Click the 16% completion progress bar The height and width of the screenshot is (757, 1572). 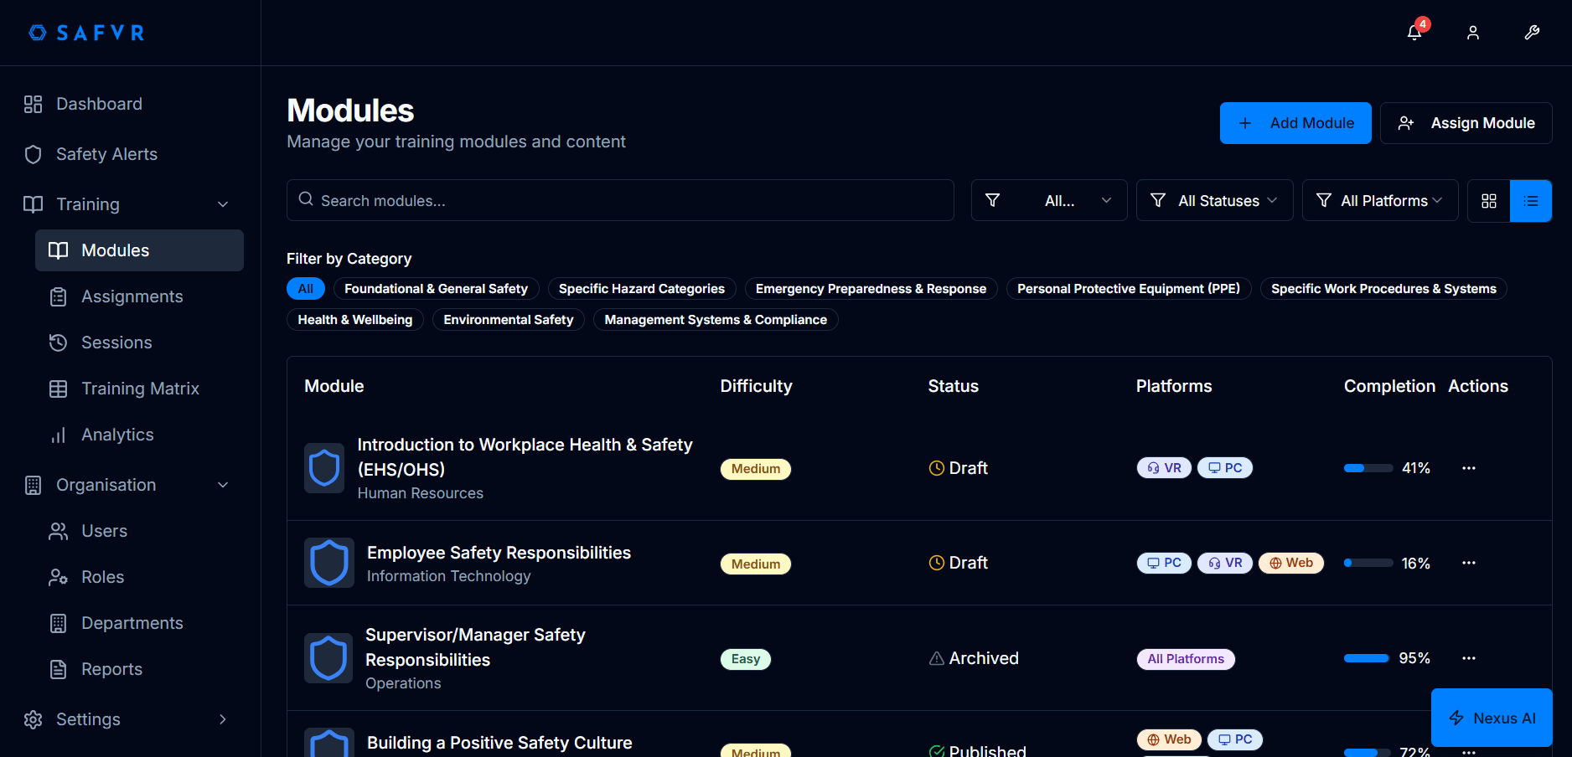click(1368, 563)
